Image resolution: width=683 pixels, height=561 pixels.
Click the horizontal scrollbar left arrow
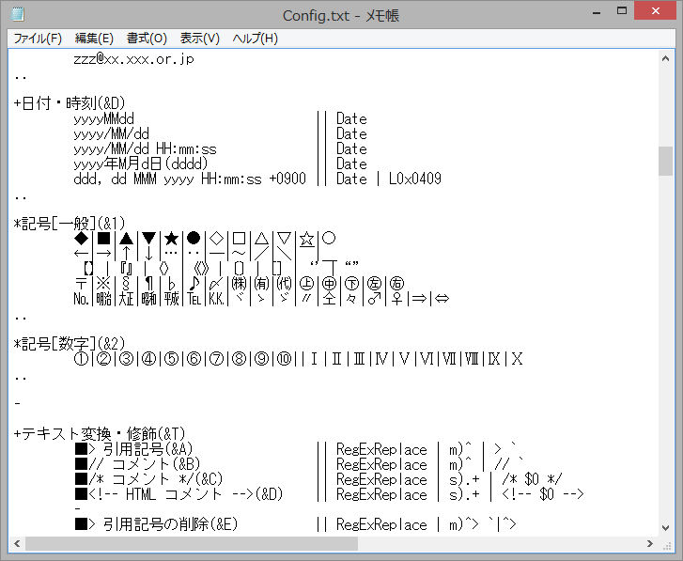pyautogui.click(x=17, y=543)
